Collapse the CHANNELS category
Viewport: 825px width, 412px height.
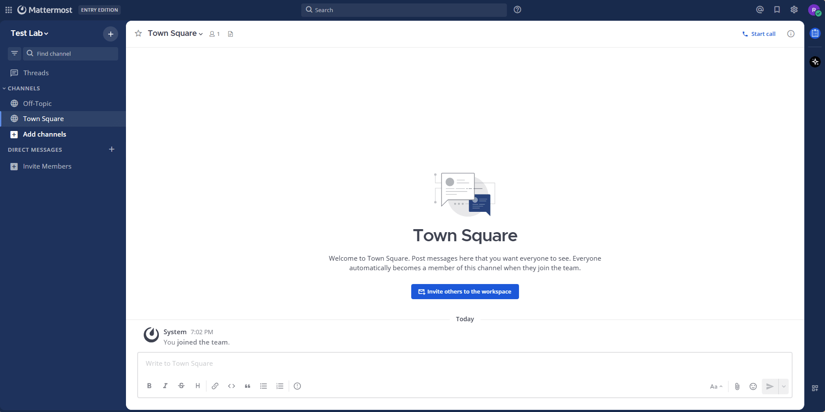(24, 88)
